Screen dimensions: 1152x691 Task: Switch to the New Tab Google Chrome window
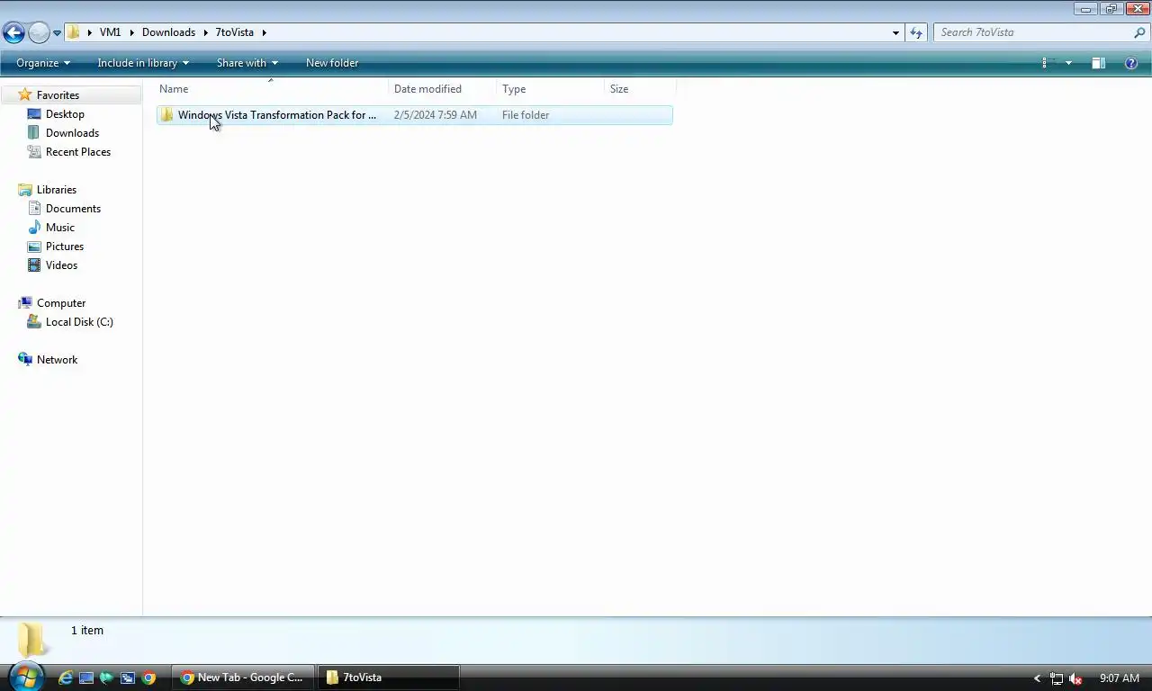pos(242,678)
